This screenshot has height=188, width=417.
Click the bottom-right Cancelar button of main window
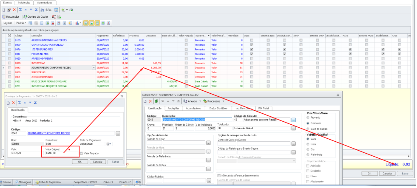coord(387,173)
